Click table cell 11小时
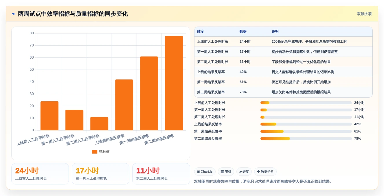This screenshot has height=196, width=384. pyautogui.click(x=245, y=62)
